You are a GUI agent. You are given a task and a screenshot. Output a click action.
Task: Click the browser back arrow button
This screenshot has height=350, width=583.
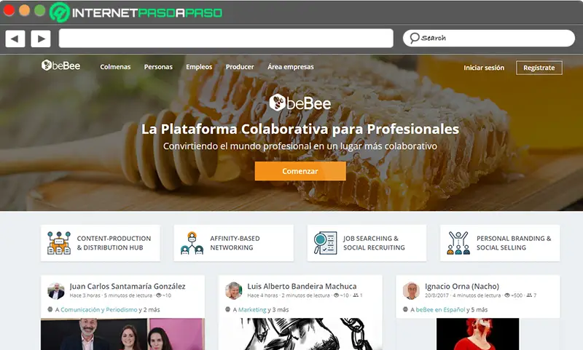15,39
